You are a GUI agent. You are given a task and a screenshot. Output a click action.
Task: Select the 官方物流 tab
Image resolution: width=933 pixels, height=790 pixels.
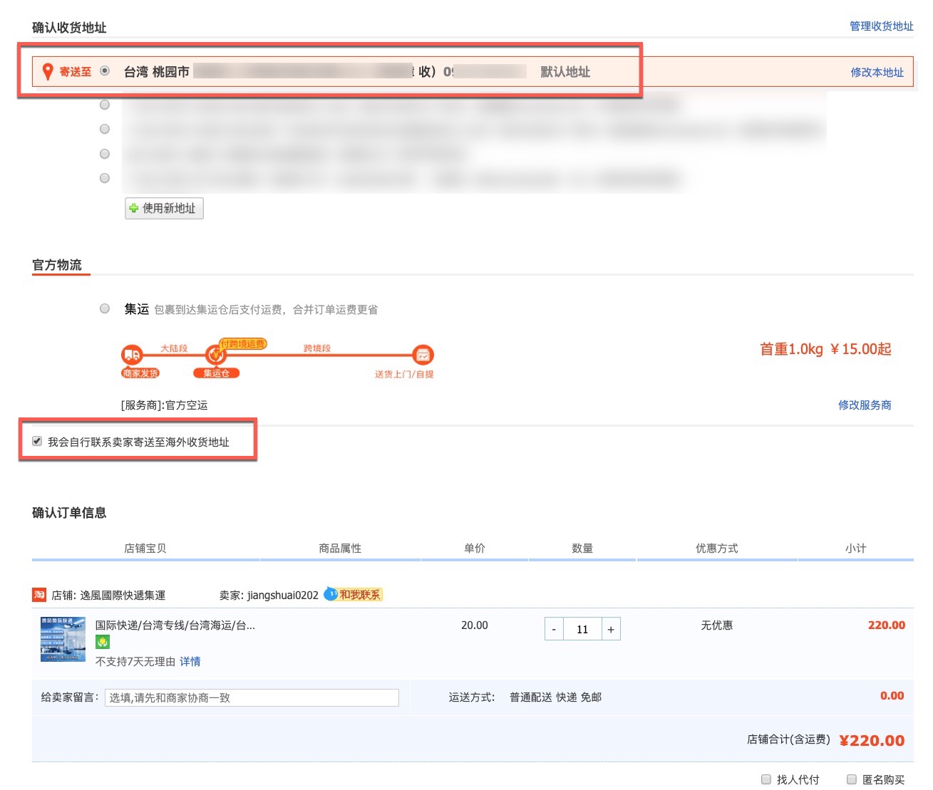click(57, 266)
